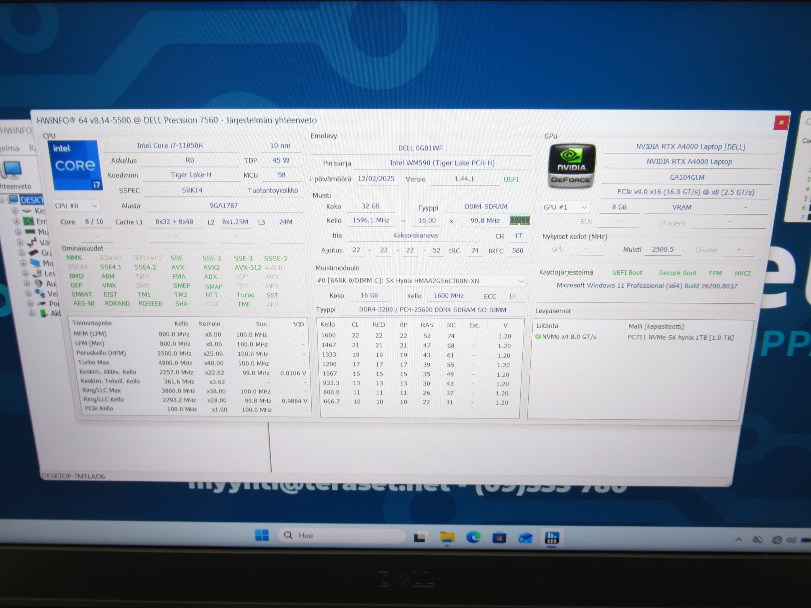
Task: Click the green check icon beside NVMe x4
Action: click(538, 336)
